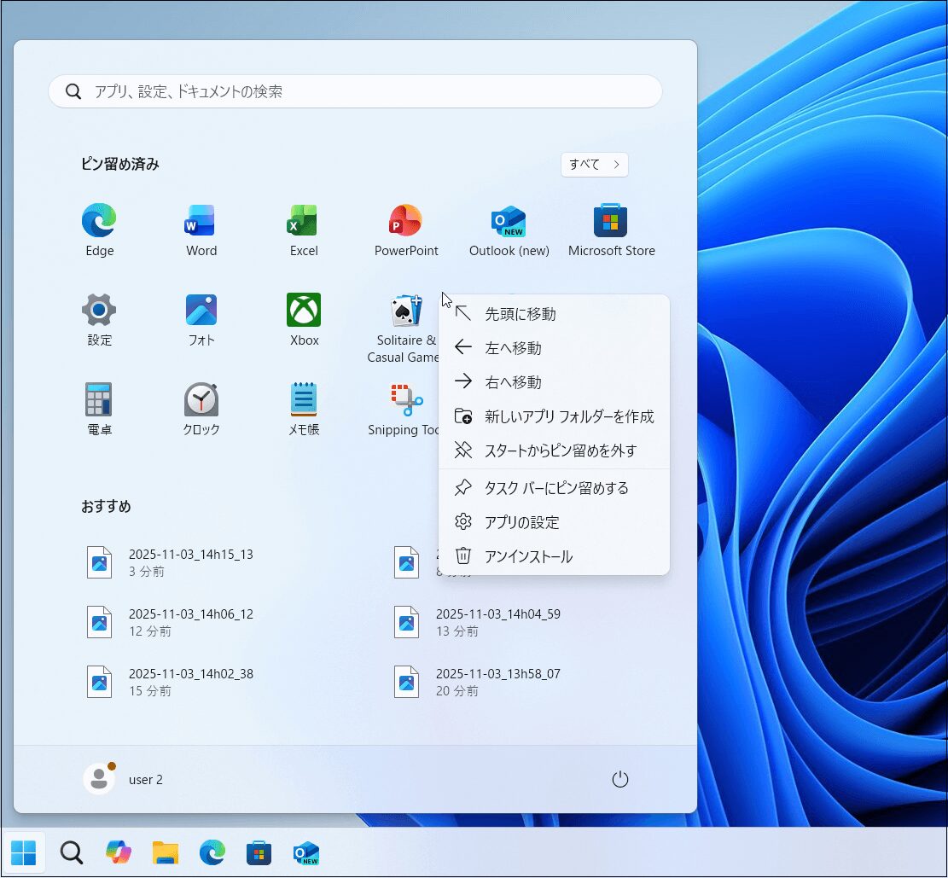Open File Explorer from the taskbar
Viewport: 948px width, 878px height.
tap(166, 852)
